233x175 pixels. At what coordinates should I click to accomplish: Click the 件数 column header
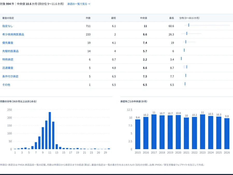(x=88, y=18)
